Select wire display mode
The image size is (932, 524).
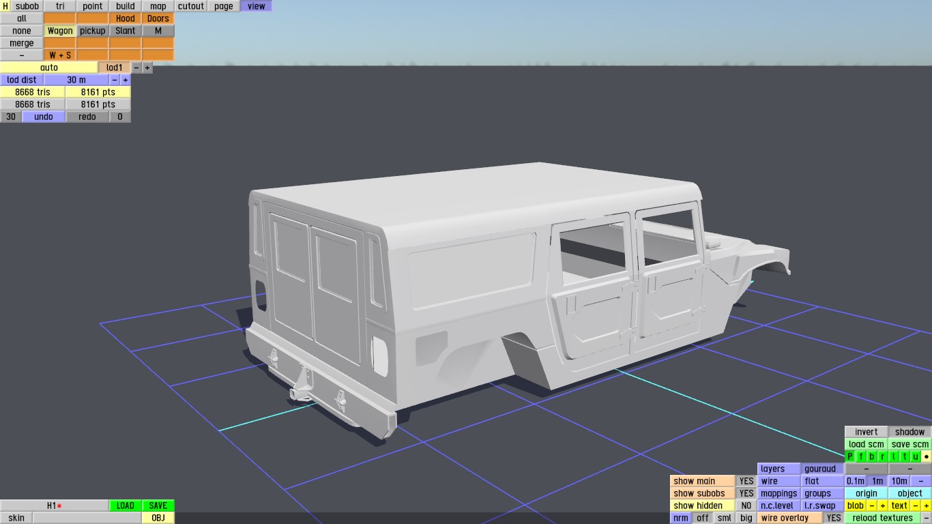pyautogui.click(x=779, y=481)
